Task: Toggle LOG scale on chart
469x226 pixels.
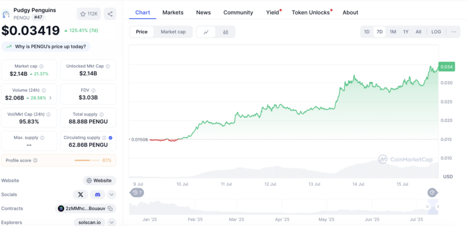Action: click(436, 31)
